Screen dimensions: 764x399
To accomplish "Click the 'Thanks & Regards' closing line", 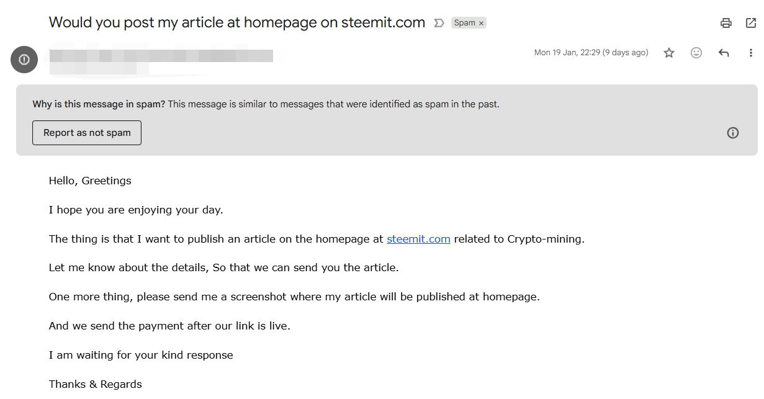I will tap(96, 384).
